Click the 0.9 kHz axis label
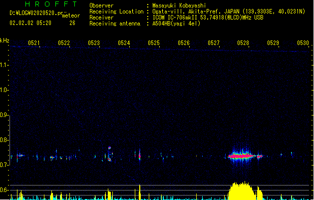This screenshot has height=200, width=314. click(4, 115)
